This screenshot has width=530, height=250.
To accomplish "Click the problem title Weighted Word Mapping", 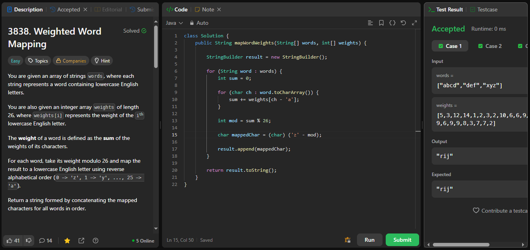I will coord(55,38).
